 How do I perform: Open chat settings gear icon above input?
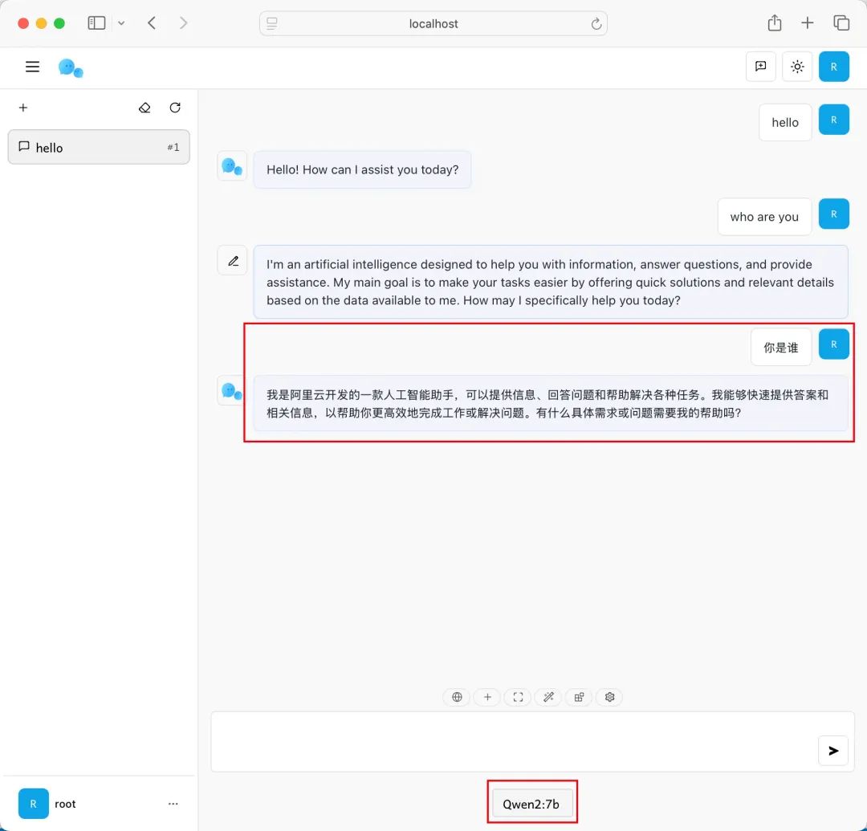[x=609, y=697]
